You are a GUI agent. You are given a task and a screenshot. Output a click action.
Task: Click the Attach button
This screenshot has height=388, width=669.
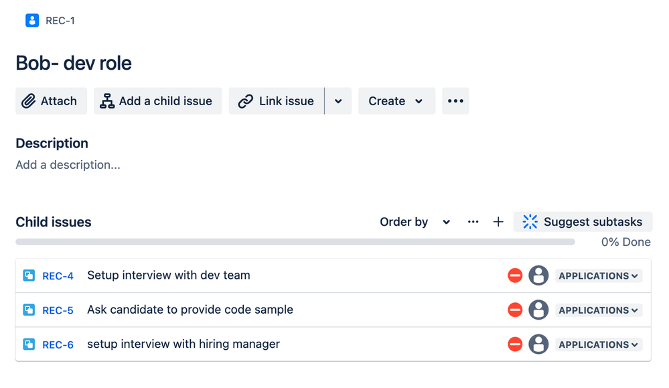tap(51, 101)
